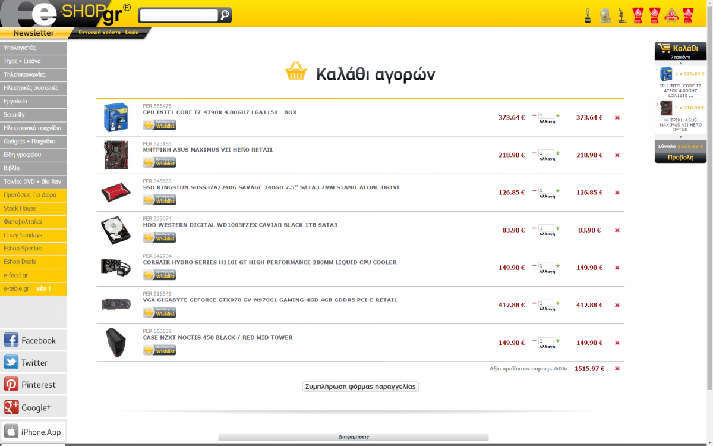Open the Υπολογιστές category

(x=33, y=48)
